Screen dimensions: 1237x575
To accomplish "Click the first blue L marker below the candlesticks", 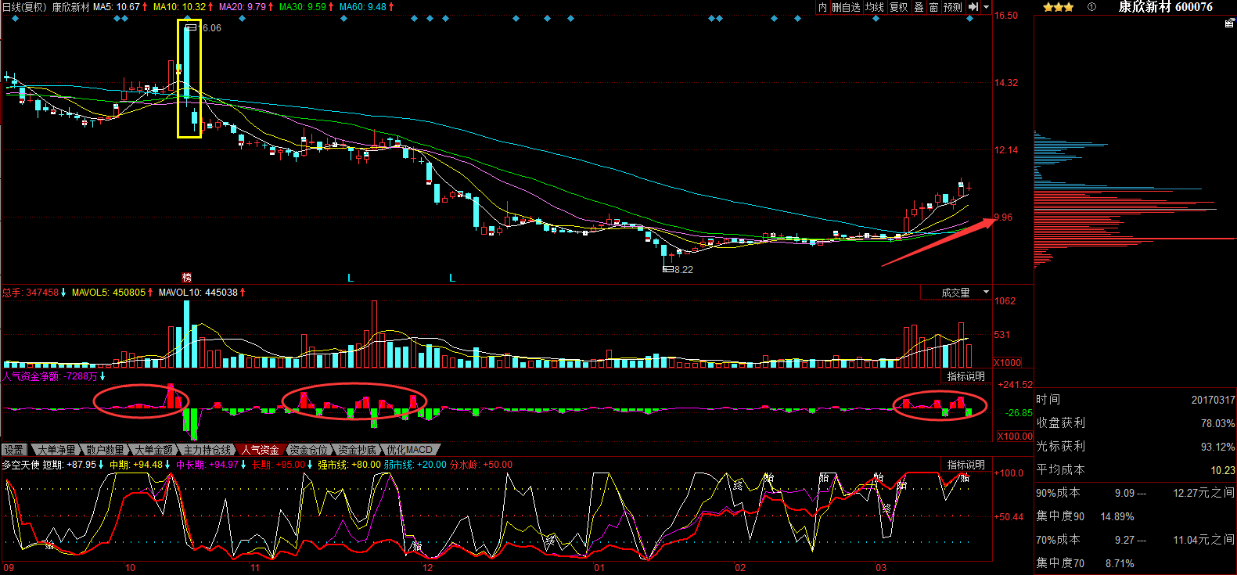I will pyautogui.click(x=351, y=278).
